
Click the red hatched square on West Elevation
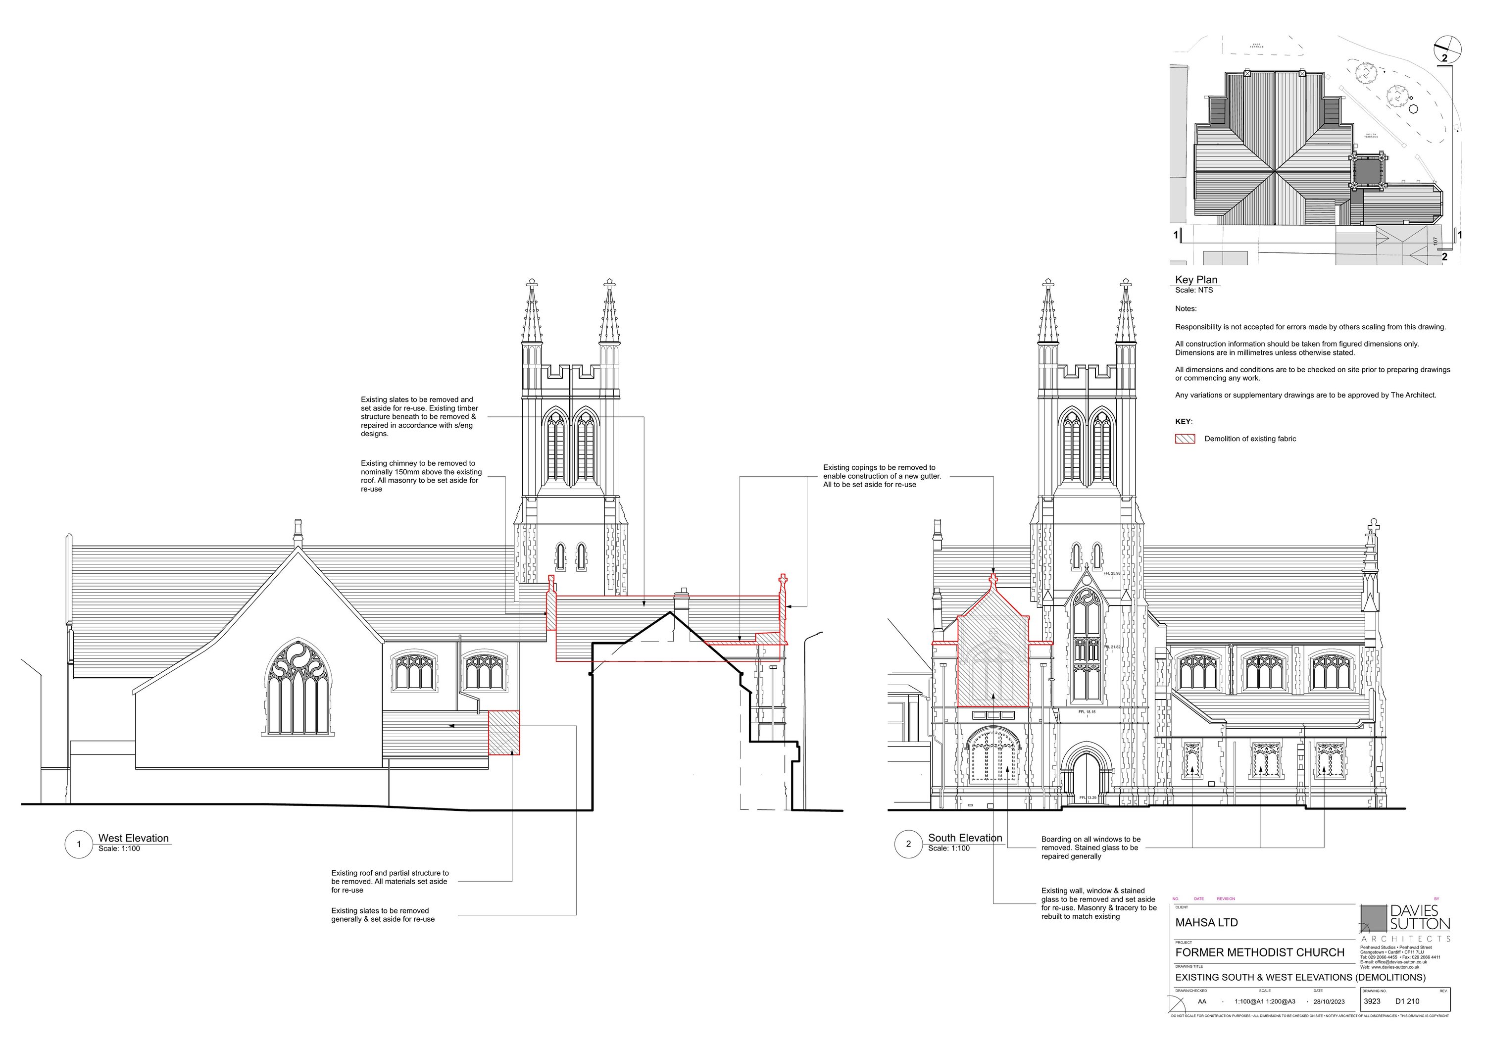point(503,733)
